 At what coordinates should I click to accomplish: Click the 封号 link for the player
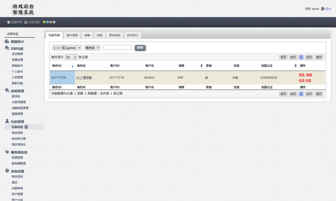(301, 80)
